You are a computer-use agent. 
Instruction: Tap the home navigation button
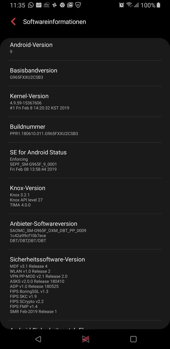click(86, 339)
